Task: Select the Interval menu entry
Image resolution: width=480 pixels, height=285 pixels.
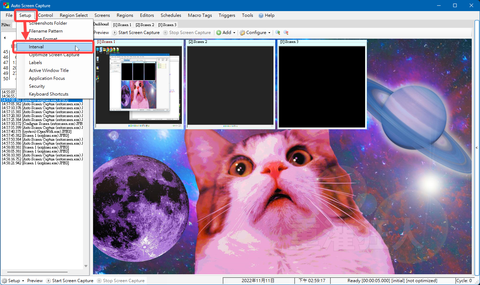Action: (x=55, y=47)
